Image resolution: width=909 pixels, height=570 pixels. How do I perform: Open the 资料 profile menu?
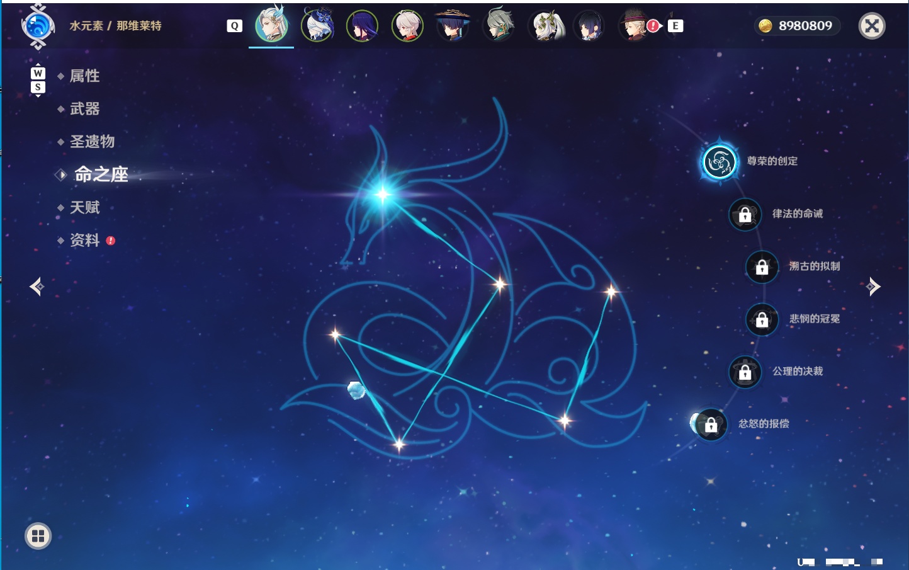click(x=84, y=240)
